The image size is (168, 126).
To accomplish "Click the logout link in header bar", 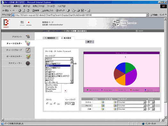I will 140,31.
